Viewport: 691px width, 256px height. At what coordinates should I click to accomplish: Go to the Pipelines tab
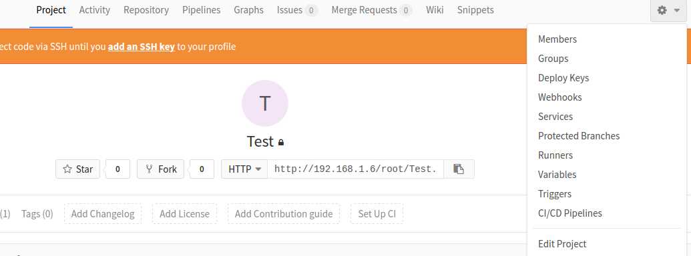click(202, 10)
